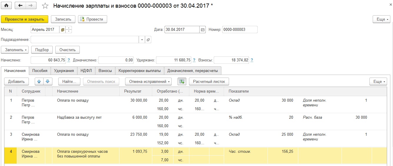
Task: Open the Подразделение field's open-form icon
Action: (x=148, y=40)
